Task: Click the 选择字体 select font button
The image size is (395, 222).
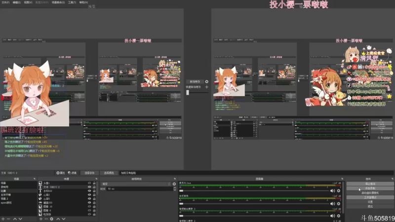Action: coord(89,173)
